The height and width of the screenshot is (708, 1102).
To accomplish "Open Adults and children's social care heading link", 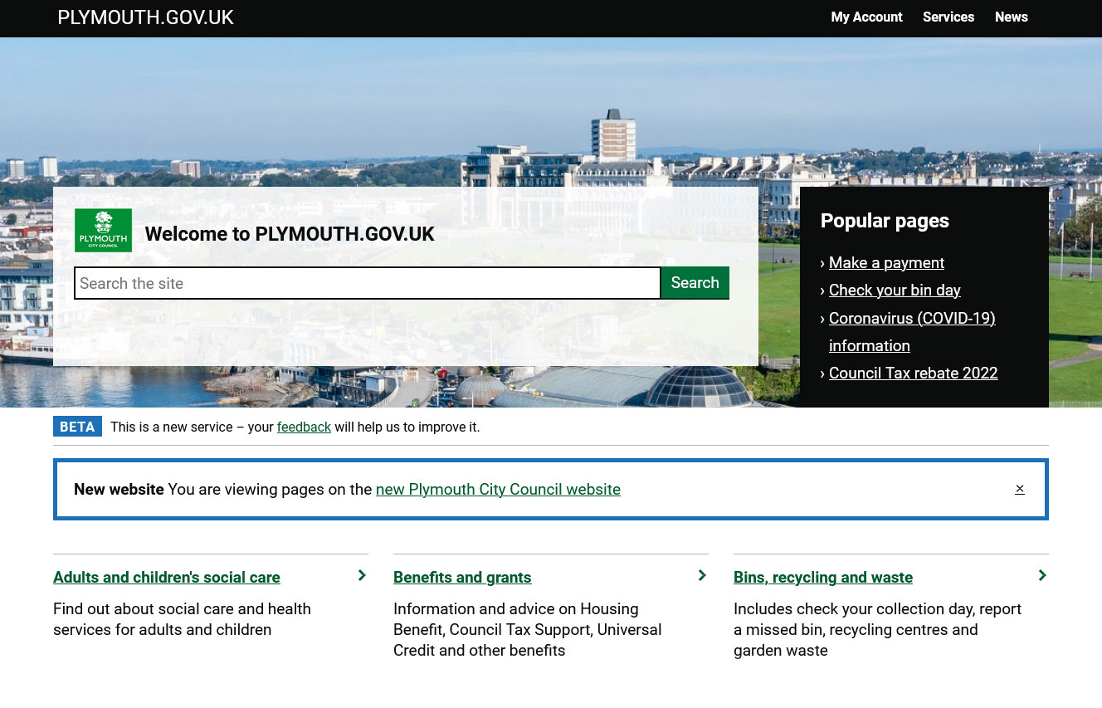I will click(167, 577).
